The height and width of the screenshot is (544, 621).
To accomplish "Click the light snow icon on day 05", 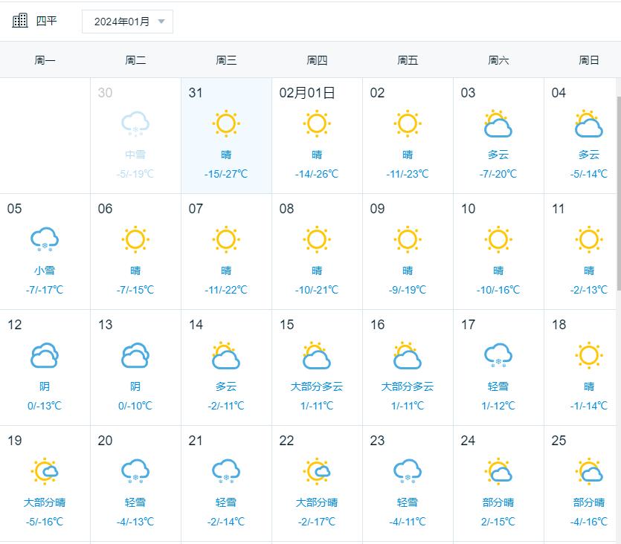I will point(45,239).
